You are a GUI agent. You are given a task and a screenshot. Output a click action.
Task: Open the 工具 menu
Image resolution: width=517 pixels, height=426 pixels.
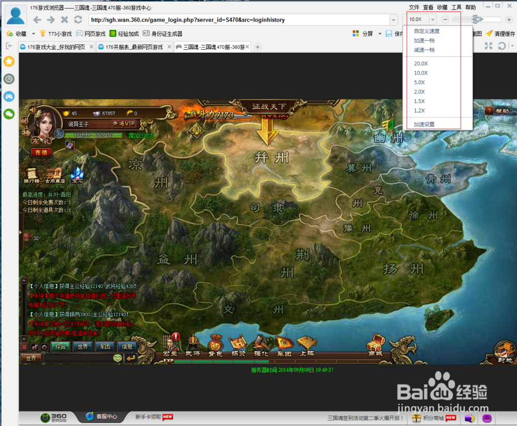pyautogui.click(x=457, y=8)
